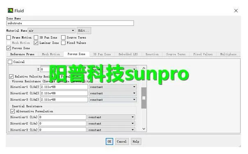Open the Reaction tab
This screenshot has height=154, width=248.
pos(152,54)
